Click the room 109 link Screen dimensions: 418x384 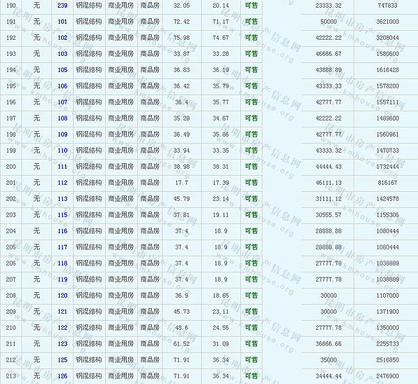coord(63,135)
